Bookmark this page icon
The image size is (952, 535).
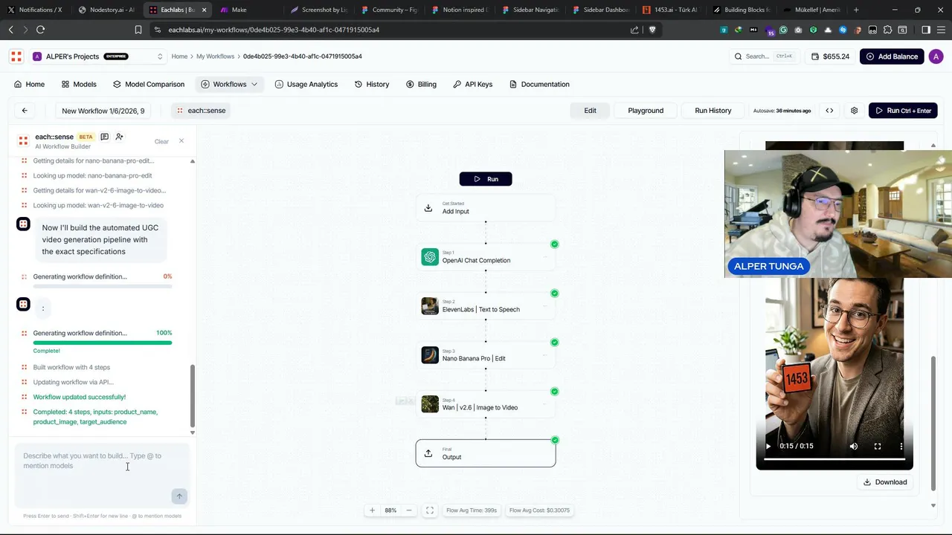(x=138, y=30)
